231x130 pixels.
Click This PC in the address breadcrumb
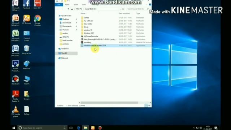pos(79,9)
